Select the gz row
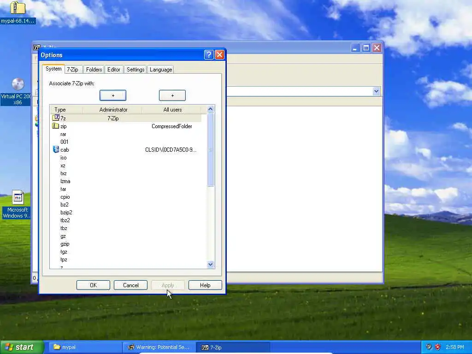 (125, 236)
